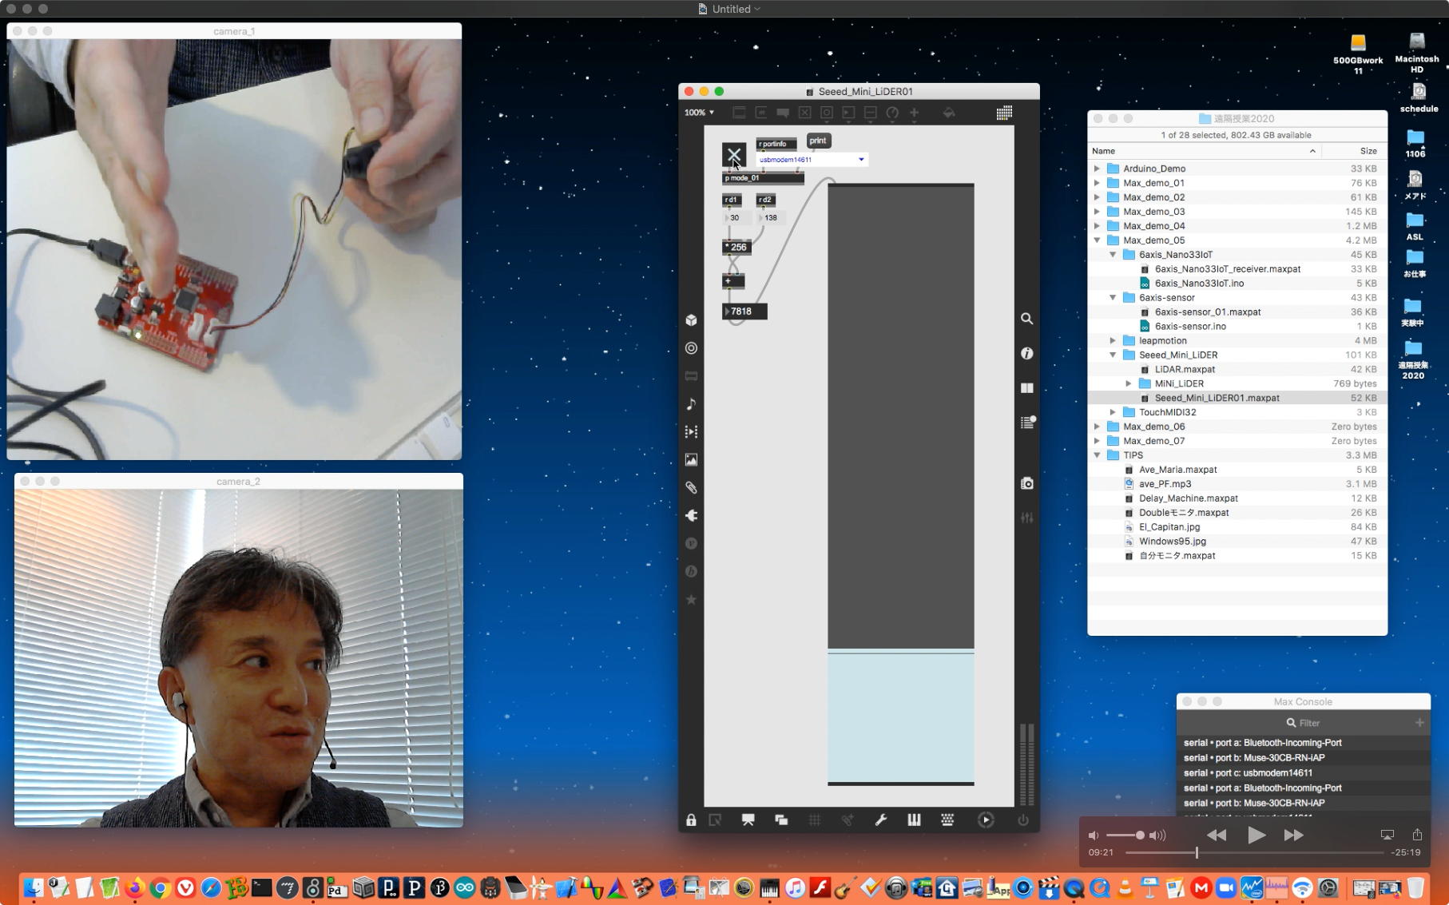Collapse the TIPS folder
The width and height of the screenshot is (1449, 905).
pyautogui.click(x=1097, y=455)
